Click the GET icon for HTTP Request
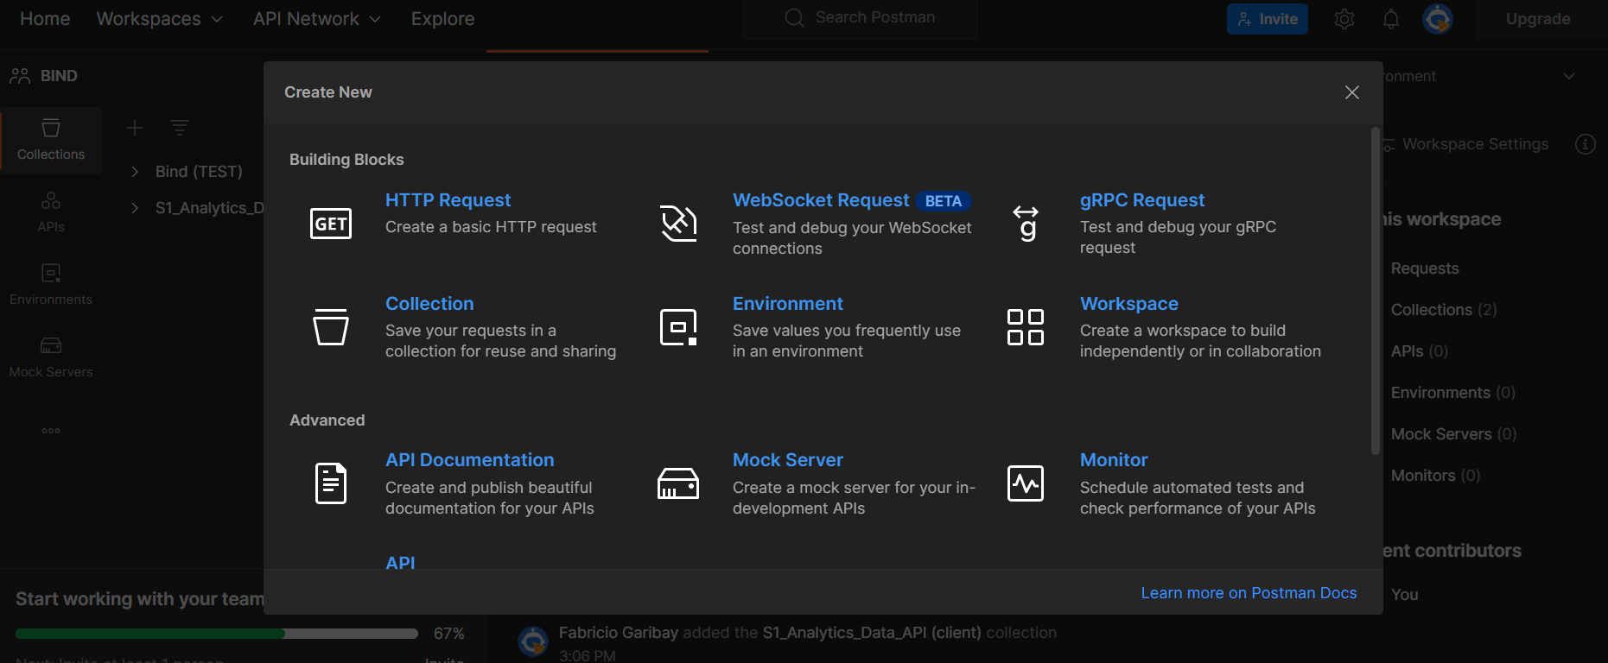The width and height of the screenshot is (1608, 663). coord(331,224)
